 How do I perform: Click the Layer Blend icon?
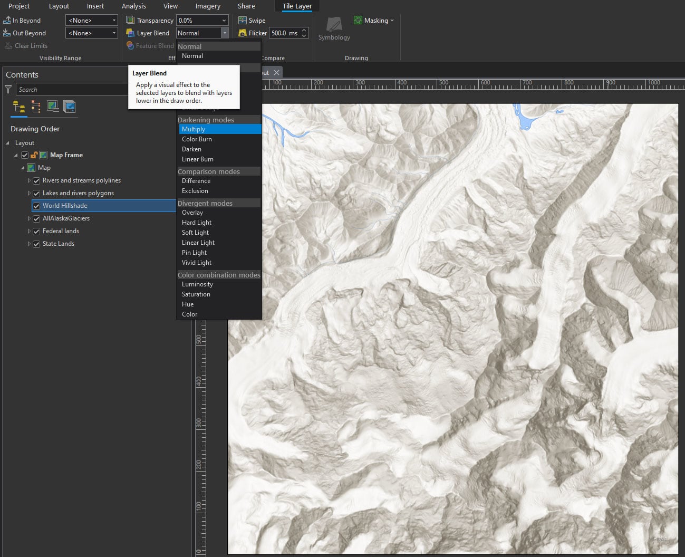coord(130,33)
